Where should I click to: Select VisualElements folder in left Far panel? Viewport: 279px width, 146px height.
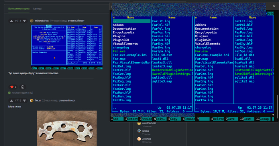click(x=125, y=44)
